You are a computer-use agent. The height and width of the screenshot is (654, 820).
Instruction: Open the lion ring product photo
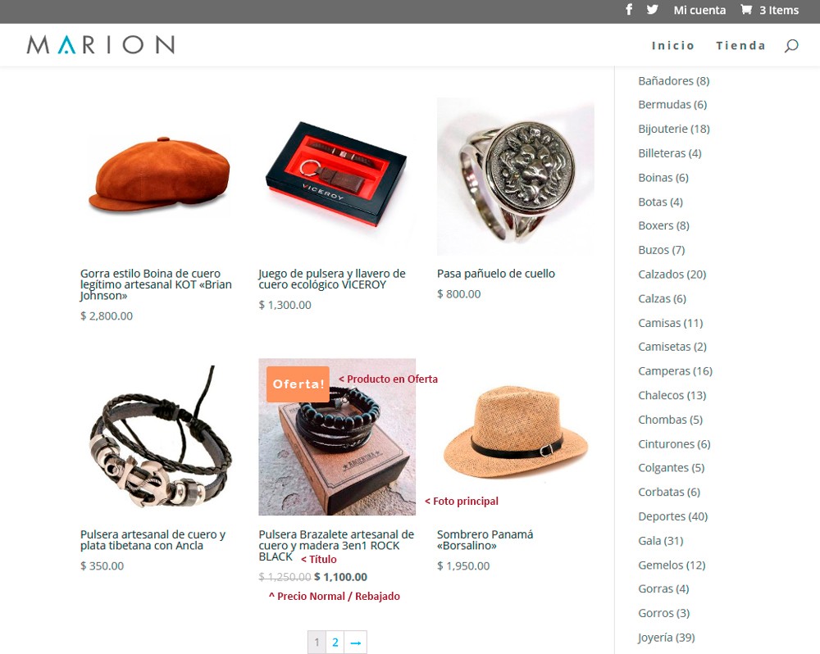click(516, 176)
